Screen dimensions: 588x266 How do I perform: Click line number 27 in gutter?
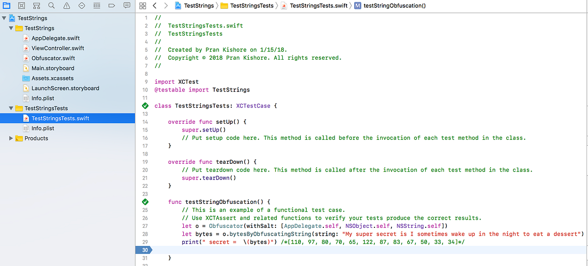pos(145,226)
